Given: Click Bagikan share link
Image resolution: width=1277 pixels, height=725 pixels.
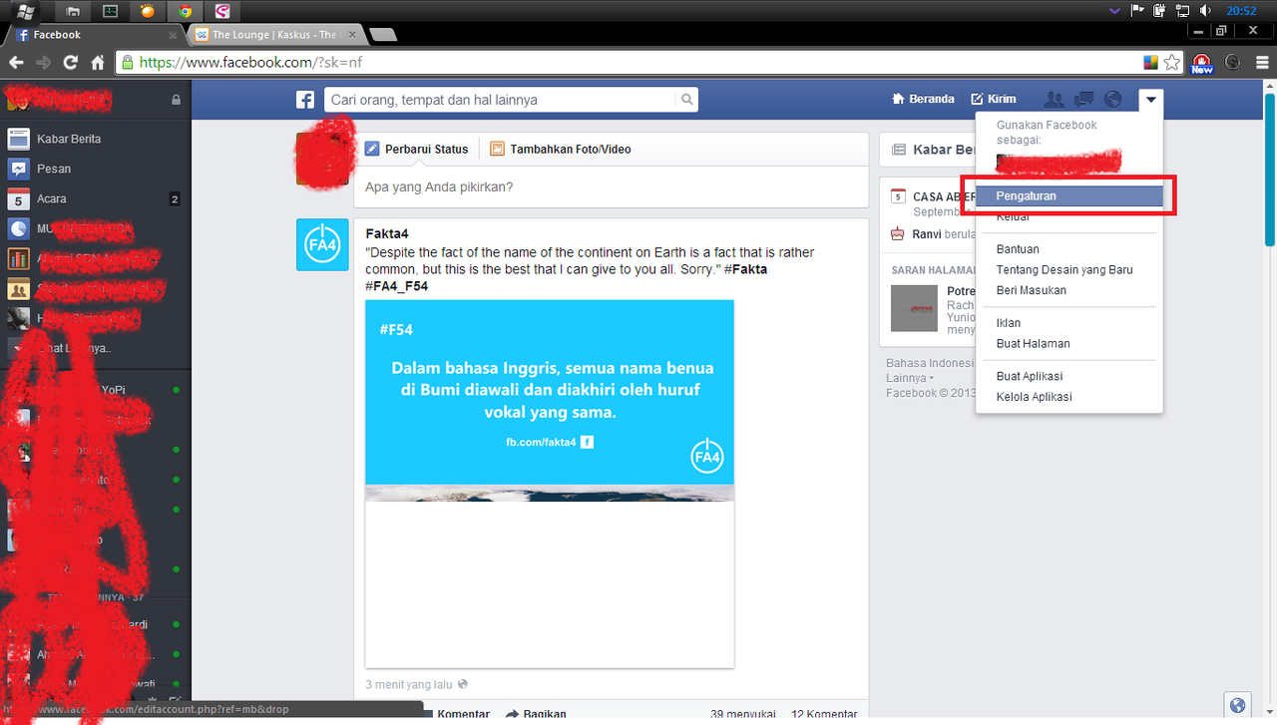Looking at the screenshot, I should [537, 714].
